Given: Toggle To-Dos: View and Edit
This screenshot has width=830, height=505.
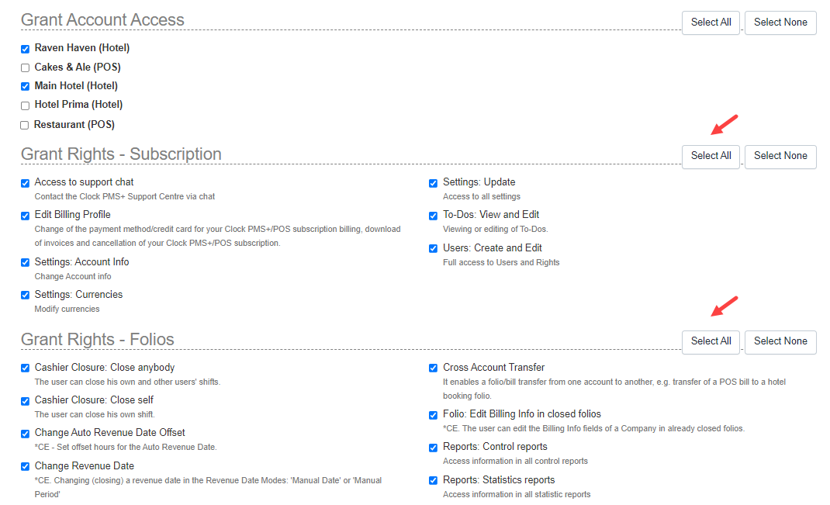Looking at the screenshot, I should [433, 216].
